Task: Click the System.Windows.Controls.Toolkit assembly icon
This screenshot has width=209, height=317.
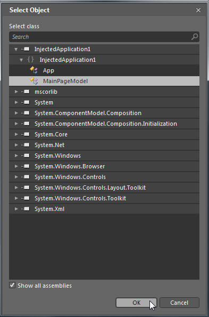Action: click(26, 198)
